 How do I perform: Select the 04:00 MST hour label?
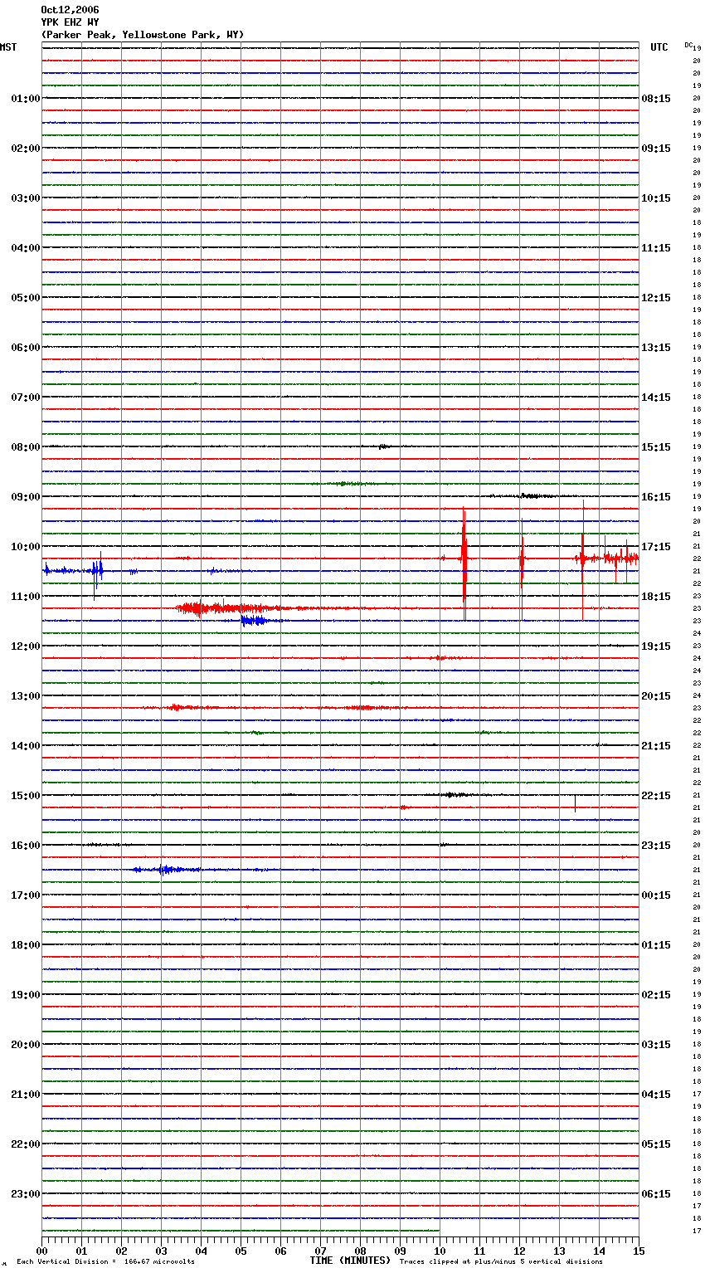(x=25, y=248)
